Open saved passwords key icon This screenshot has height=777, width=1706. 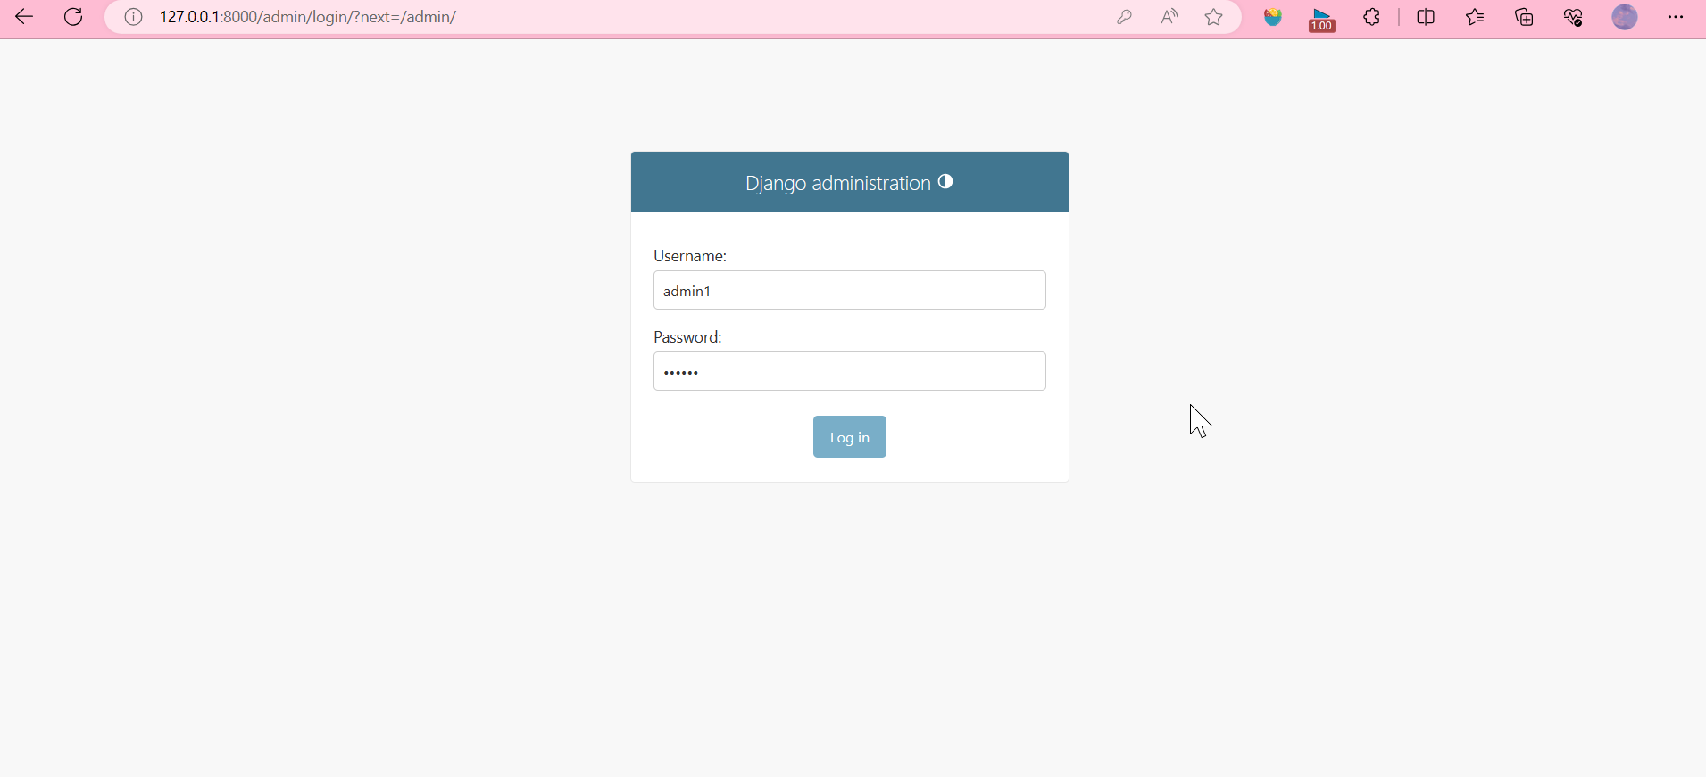tap(1124, 17)
